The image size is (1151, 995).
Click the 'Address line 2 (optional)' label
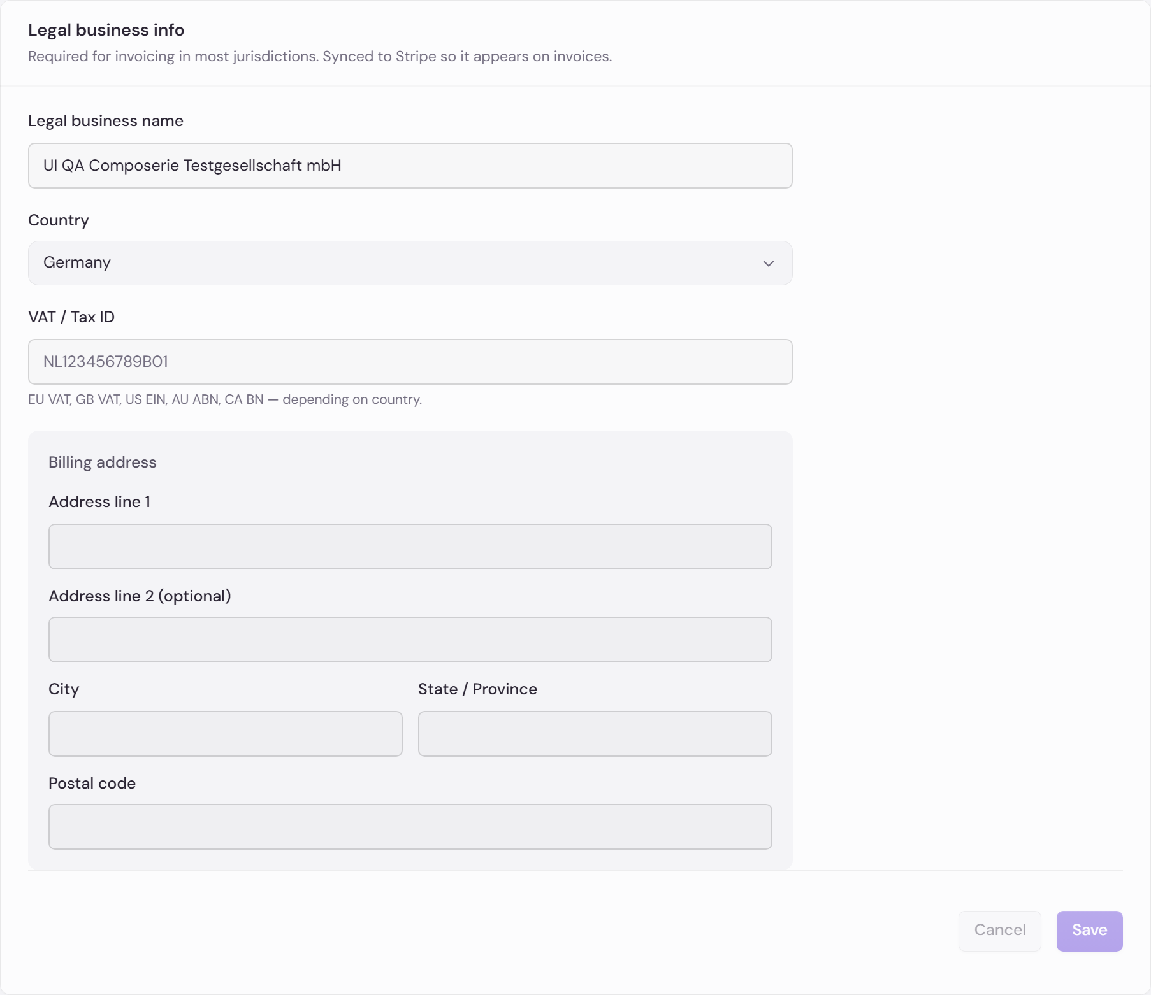point(140,596)
